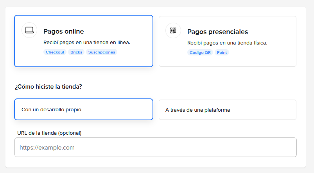Image resolution: width=314 pixels, height=173 pixels.
Task: Click the Pagos presenciales title text
Action: (218, 32)
